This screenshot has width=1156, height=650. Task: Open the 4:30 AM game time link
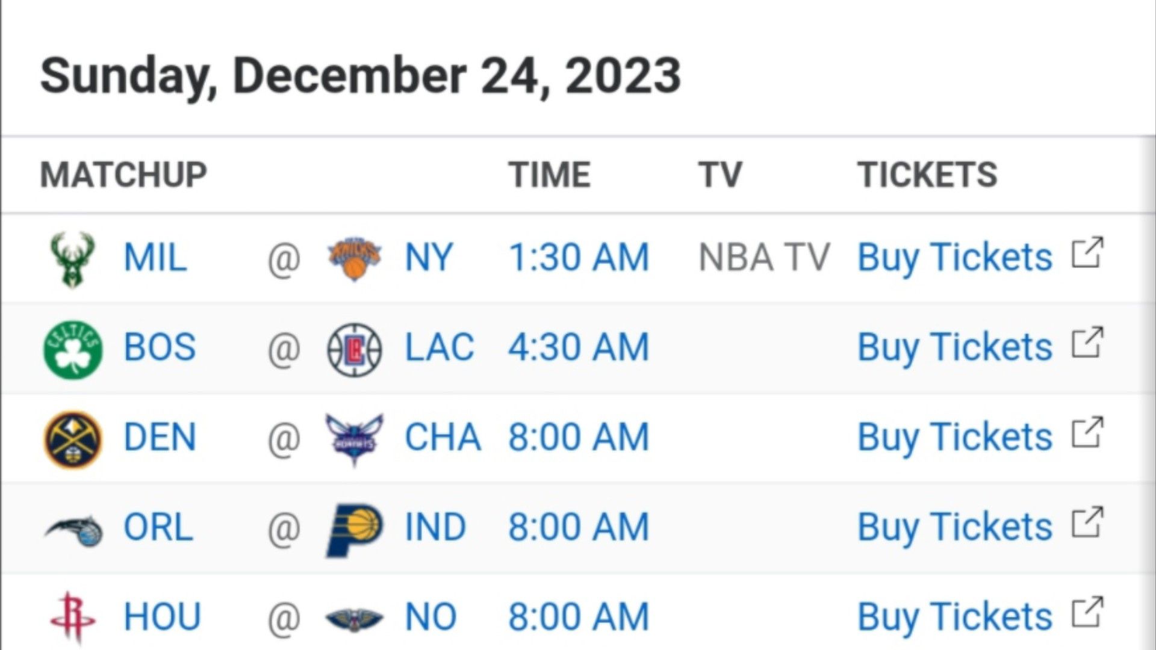[579, 347]
